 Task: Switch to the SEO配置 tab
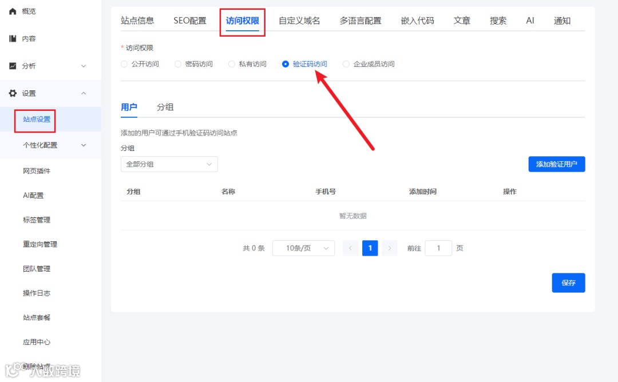pyautogui.click(x=189, y=21)
